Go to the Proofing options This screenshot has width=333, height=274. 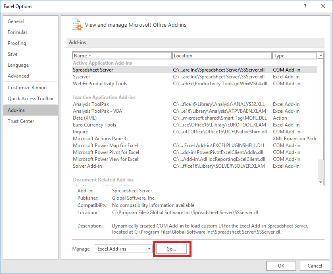pos(17,43)
